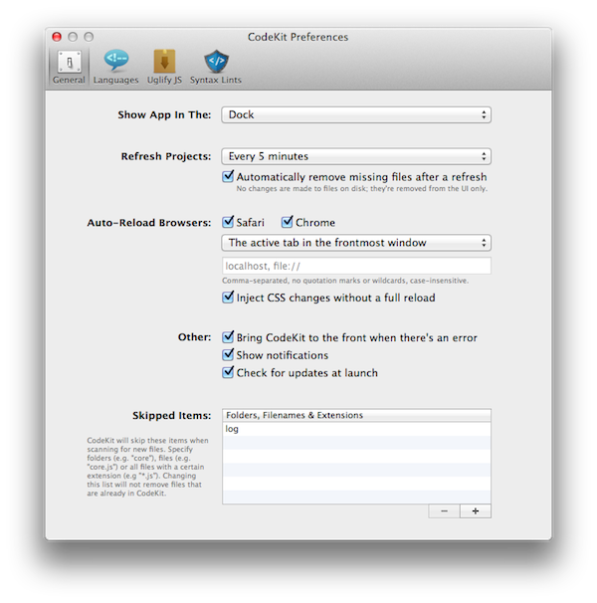Uncheck Safari auto-reload checkbox

point(228,222)
